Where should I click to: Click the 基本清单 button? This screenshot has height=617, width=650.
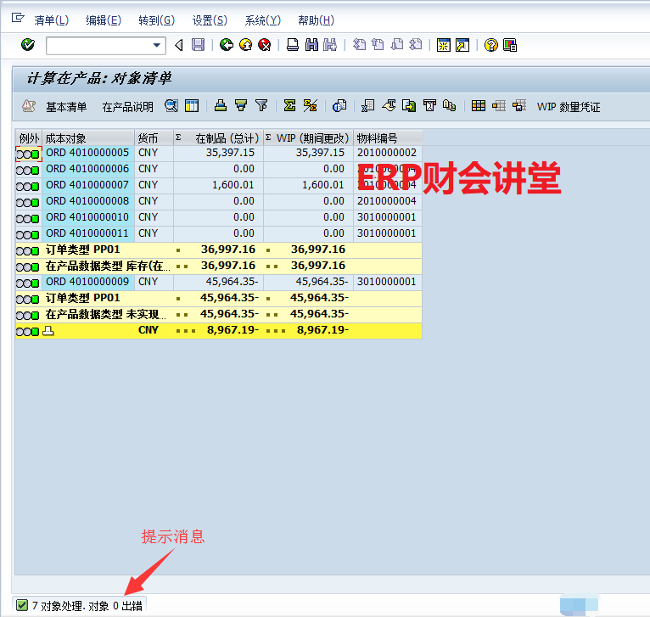tap(65, 107)
